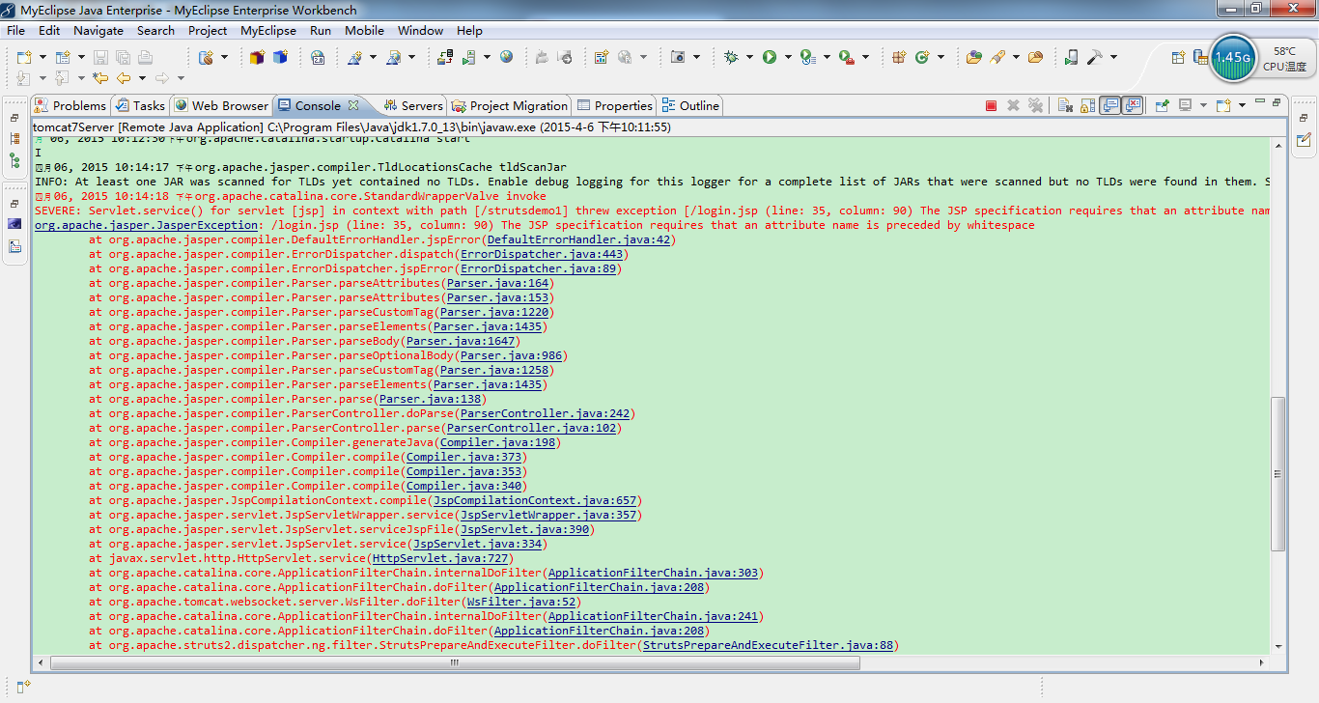Minimize the console view panel
Screen dimensions: 1319x703
click(1259, 101)
